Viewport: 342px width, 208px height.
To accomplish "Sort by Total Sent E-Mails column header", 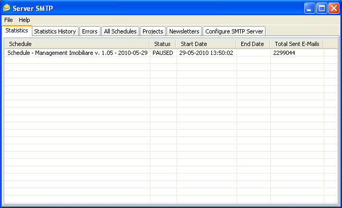I will [297, 44].
